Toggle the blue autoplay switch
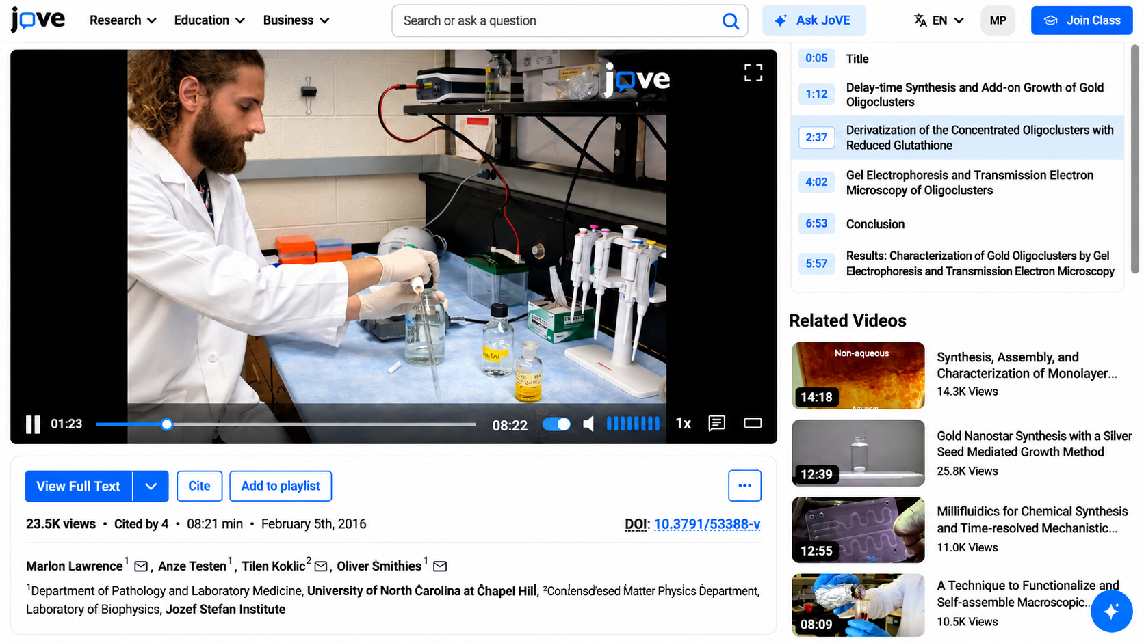The image size is (1144, 643). pyautogui.click(x=556, y=424)
